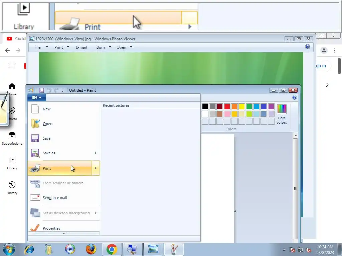Image resolution: width=342 pixels, height=256 pixels.
Task: Click the Open folder icon in Paint menu
Action: [35, 124]
